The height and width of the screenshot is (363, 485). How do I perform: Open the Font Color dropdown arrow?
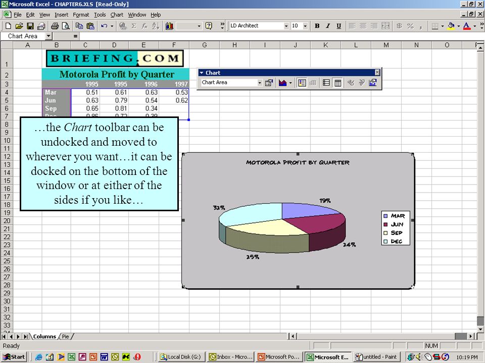[475, 26]
